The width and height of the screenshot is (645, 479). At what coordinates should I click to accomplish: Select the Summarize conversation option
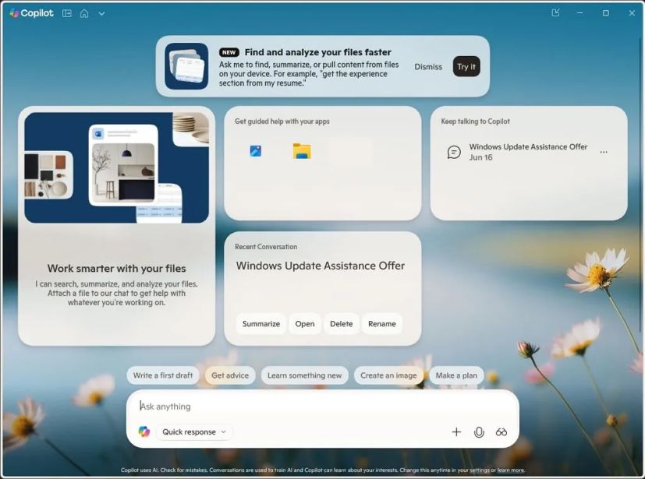point(260,324)
